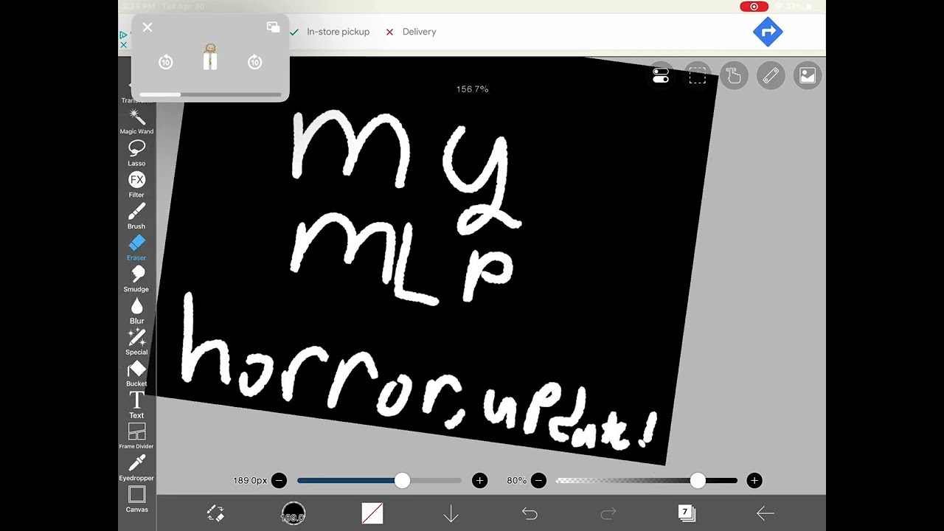The height and width of the screenshot is (531, 944).
Task: Open the selection area dashed-square icon
Action: (x=697, y=76)
